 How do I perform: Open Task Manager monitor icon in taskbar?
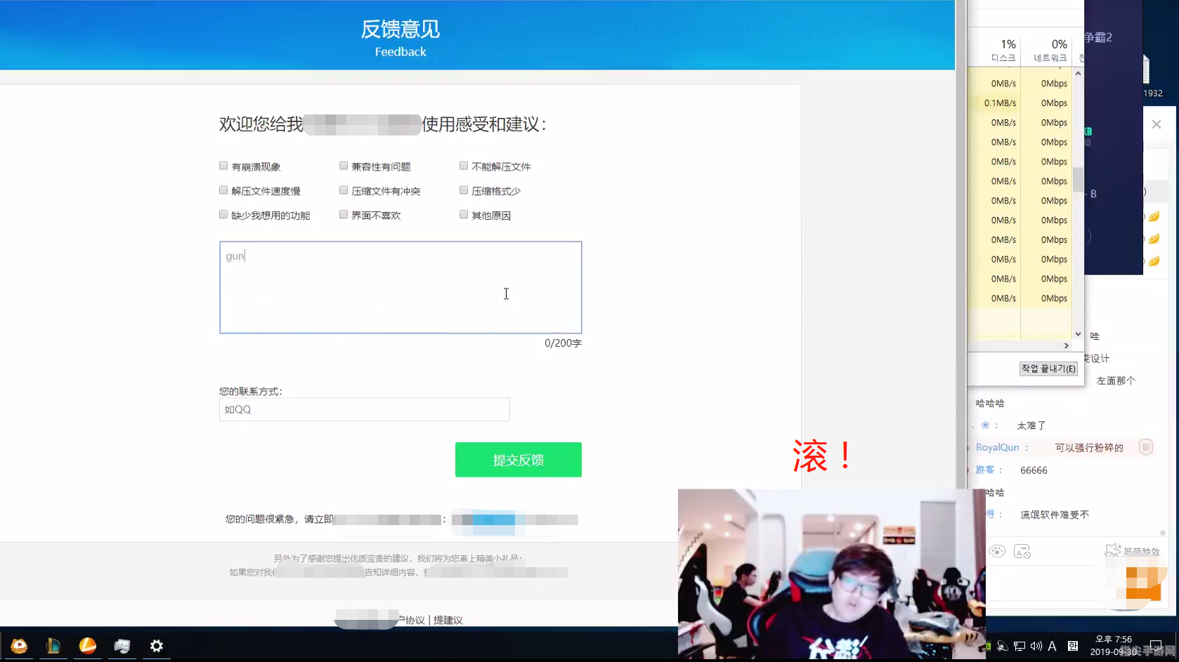122,646
